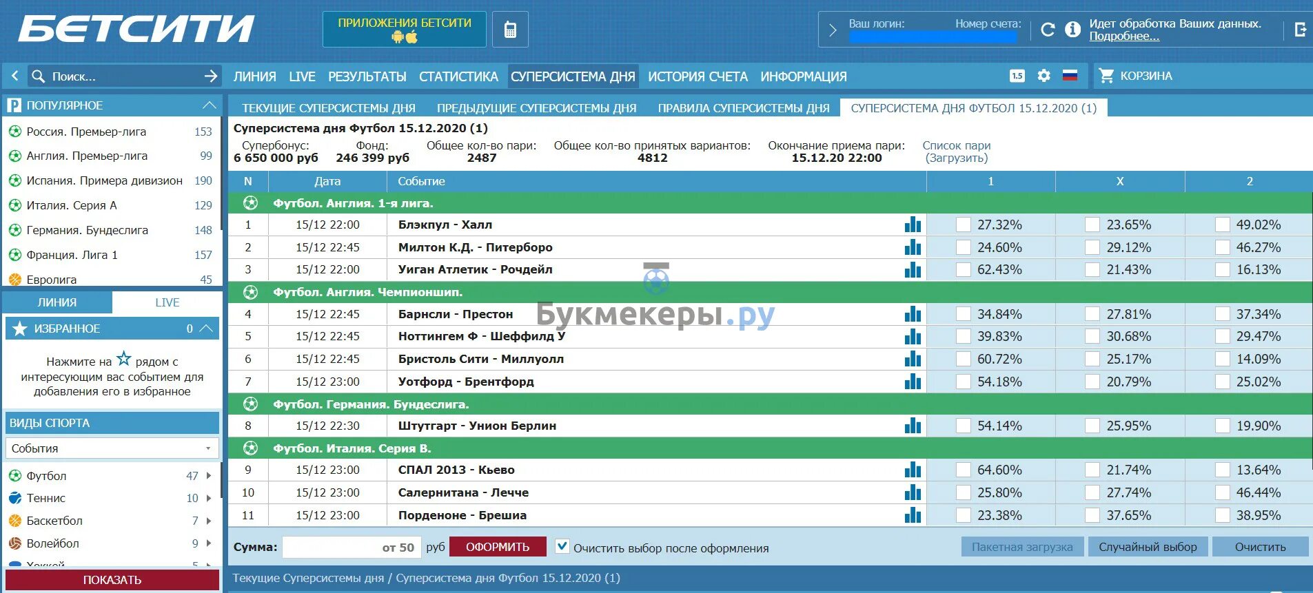The width and height of the screenshot is (1313, 593).
Task: Open Россия. Премьер-лига in popular list
Action: pyautogui.click(x=86, y=132)
